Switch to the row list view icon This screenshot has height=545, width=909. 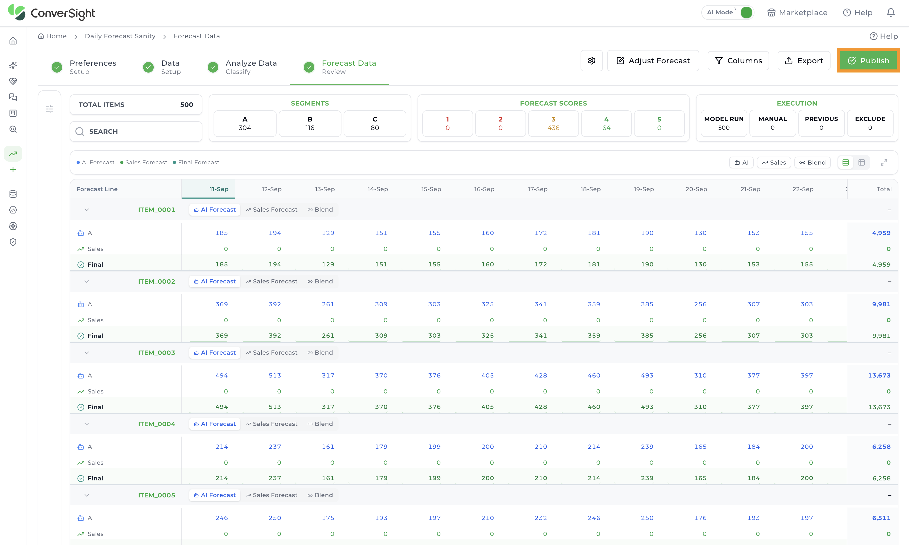tap(845, 162)
